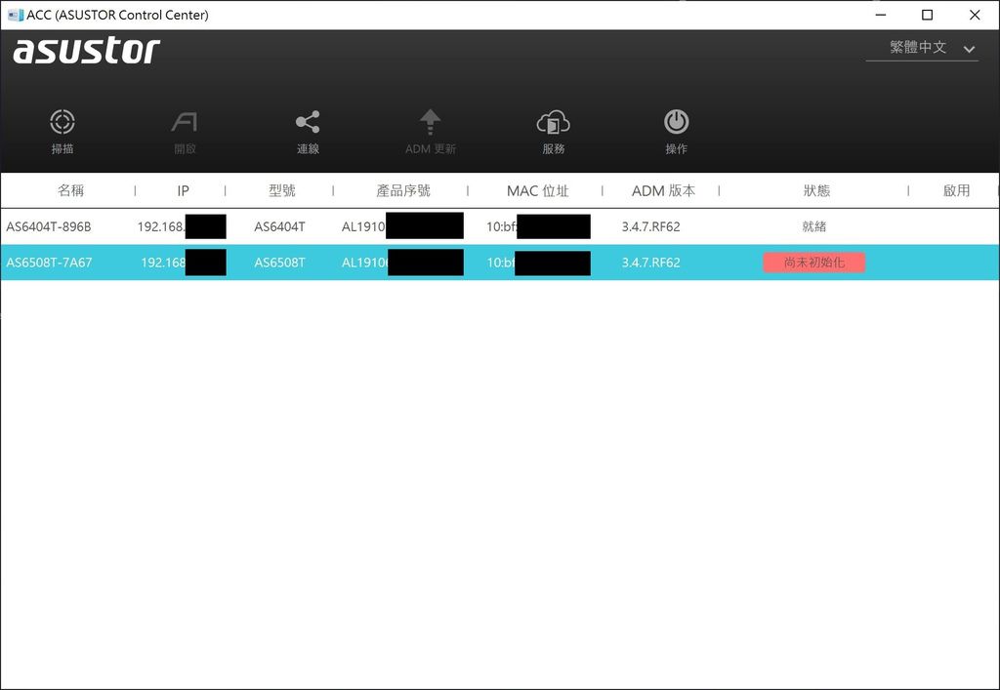Click the 尚未初始化 status badge
The image size is (1000, 690).
pyautogui.click(x=814, y=263)
